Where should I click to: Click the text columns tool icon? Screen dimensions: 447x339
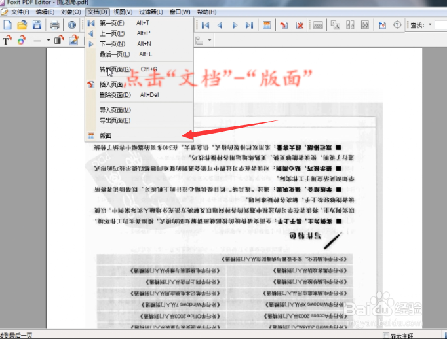(350, 25)
